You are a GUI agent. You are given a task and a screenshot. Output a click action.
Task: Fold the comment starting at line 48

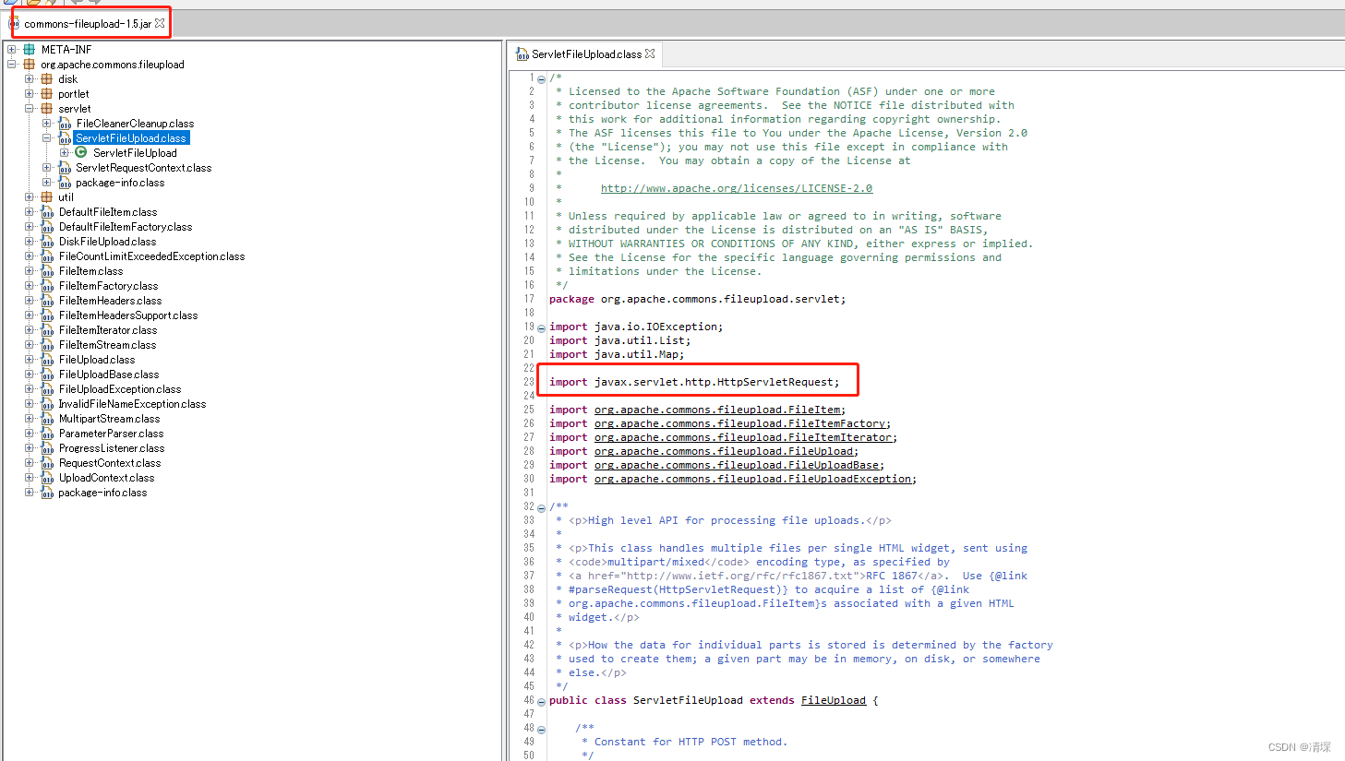tap(541, 729)
